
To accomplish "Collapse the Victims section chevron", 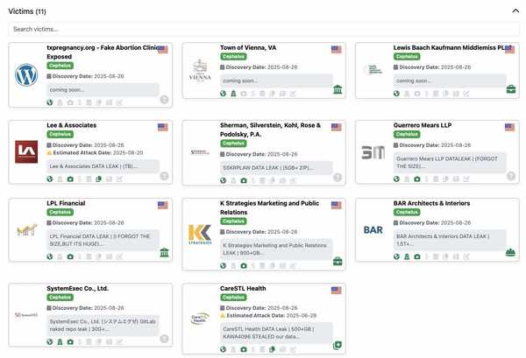I will [x=515, y=11].
